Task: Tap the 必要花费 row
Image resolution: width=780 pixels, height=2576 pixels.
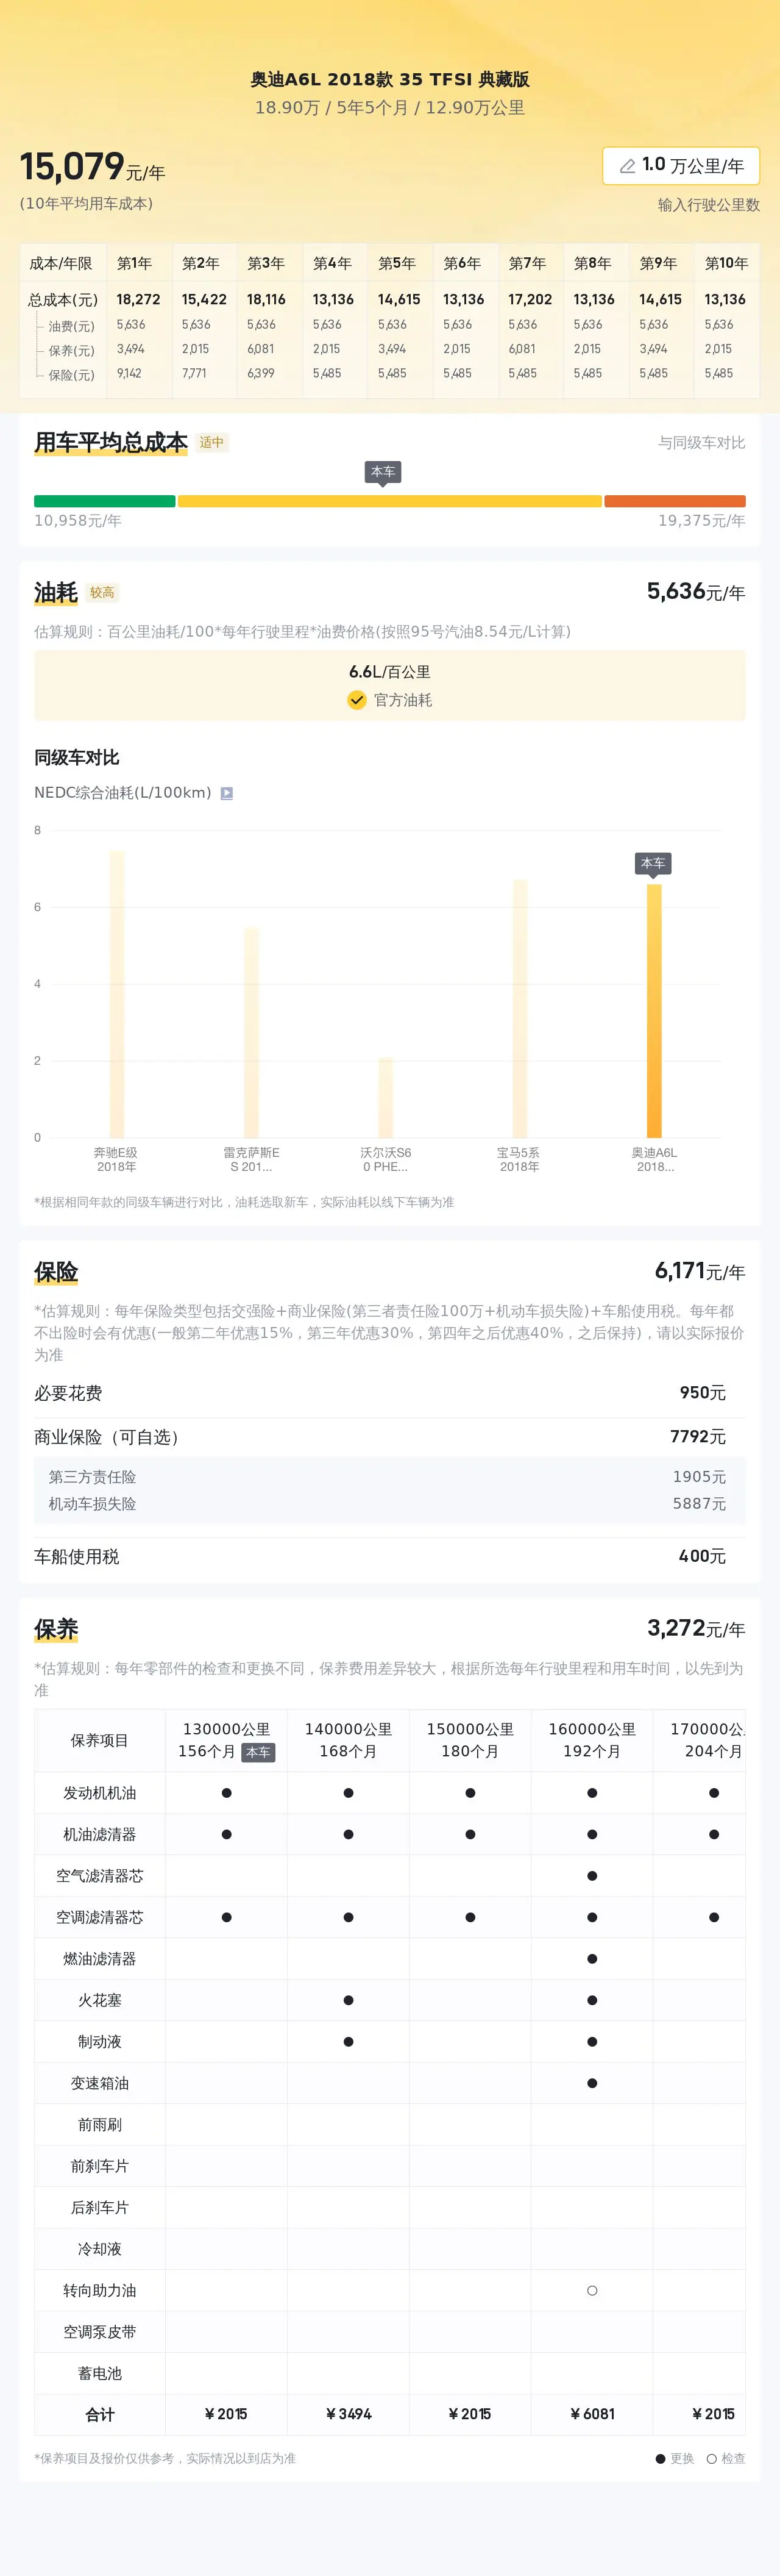Action: point(389,1393)
